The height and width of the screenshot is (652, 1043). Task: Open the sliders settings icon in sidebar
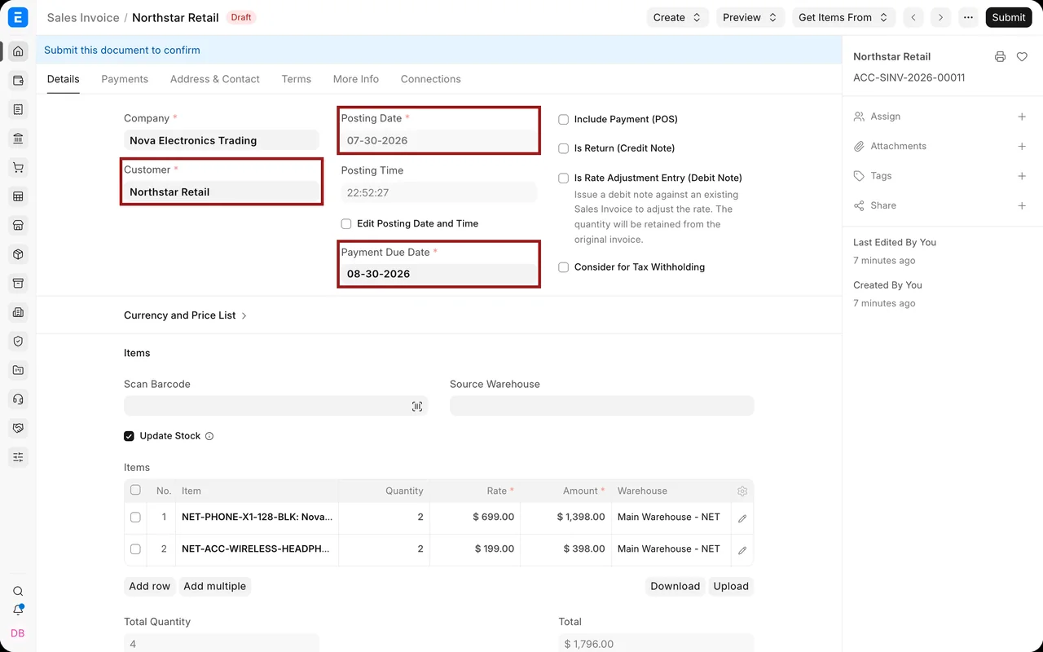point(18,457)
